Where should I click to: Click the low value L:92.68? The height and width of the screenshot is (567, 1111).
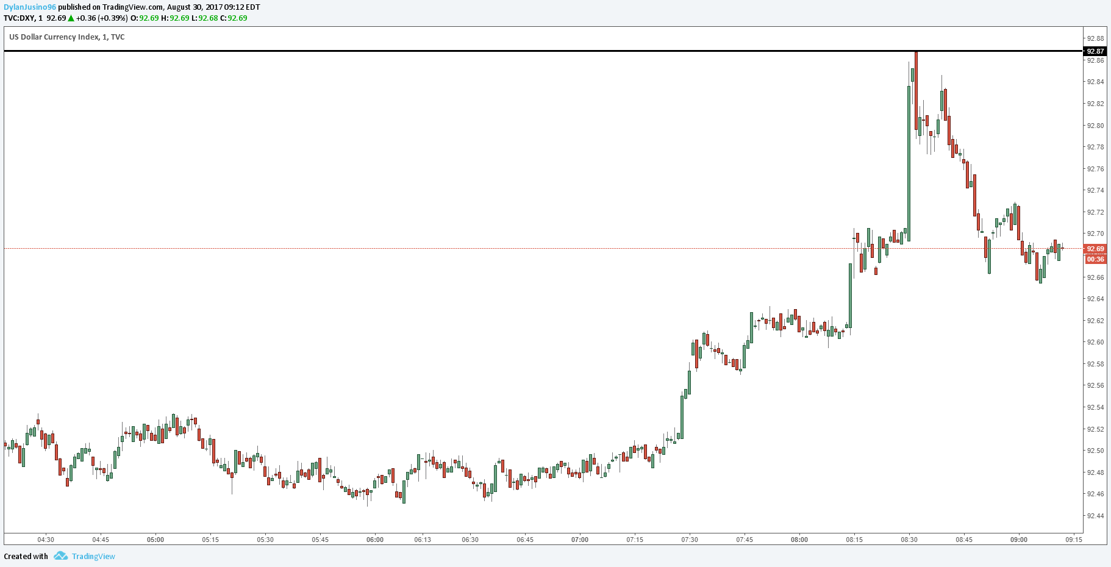[x=204, y=18]
